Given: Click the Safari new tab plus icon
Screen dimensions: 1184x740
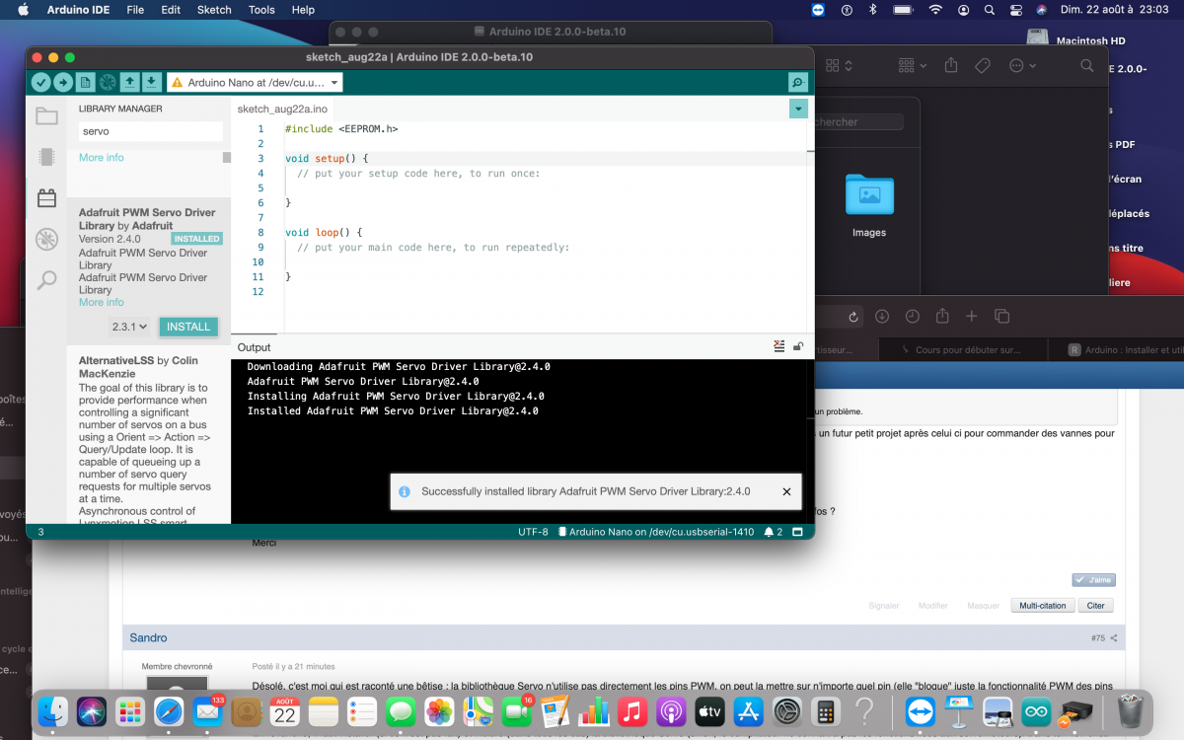Looking at the screenshot, I should (972, 317).
